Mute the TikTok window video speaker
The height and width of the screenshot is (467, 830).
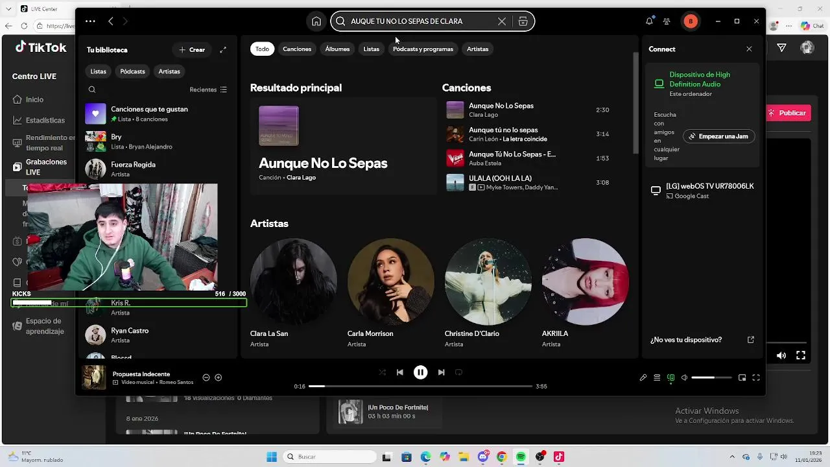(781, 355)
